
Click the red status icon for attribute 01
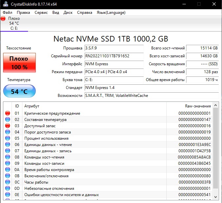[8, 113]
